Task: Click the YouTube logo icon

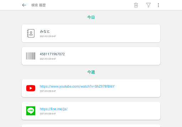Action: tap(31, 88)
